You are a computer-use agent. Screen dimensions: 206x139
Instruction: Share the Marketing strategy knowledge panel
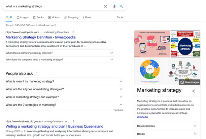coord(193,91)
